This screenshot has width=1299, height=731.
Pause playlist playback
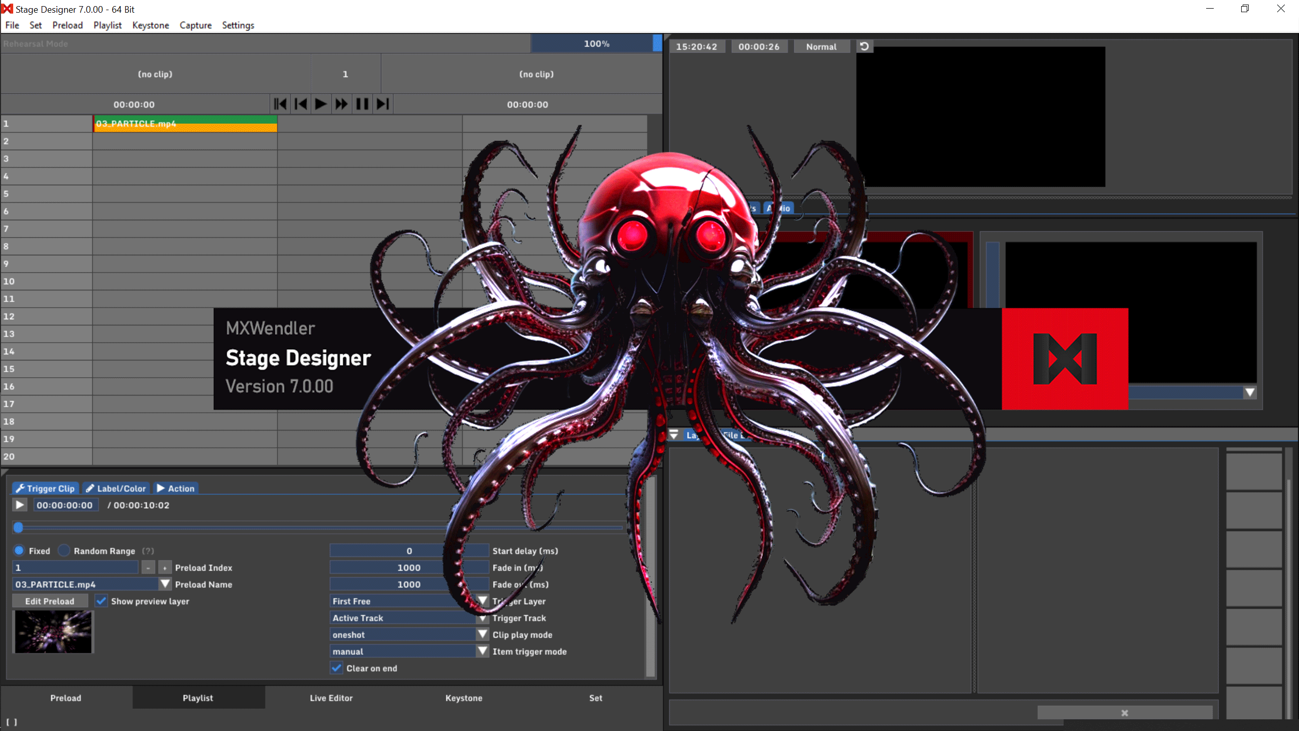(x=362, y=104)
